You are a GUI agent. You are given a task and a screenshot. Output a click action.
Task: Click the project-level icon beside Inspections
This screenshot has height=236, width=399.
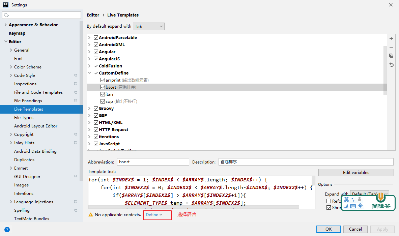click(x=76, y=84)
